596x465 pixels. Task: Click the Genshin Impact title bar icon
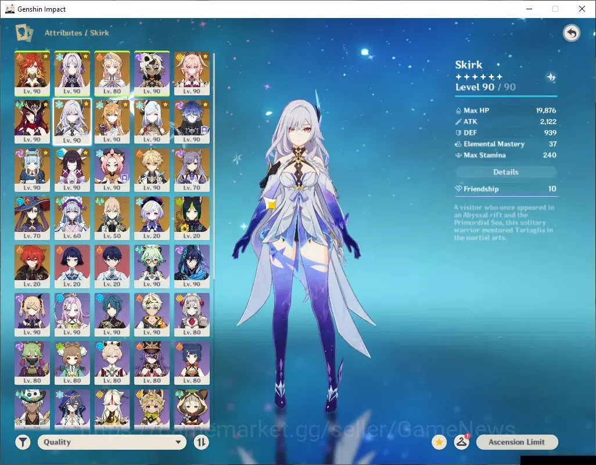10,9
